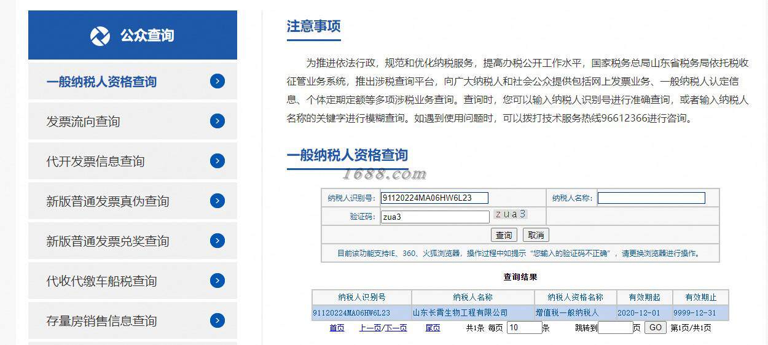Go to 首页 first page link
Screen dimensions: 768x345
pos(337,328)
